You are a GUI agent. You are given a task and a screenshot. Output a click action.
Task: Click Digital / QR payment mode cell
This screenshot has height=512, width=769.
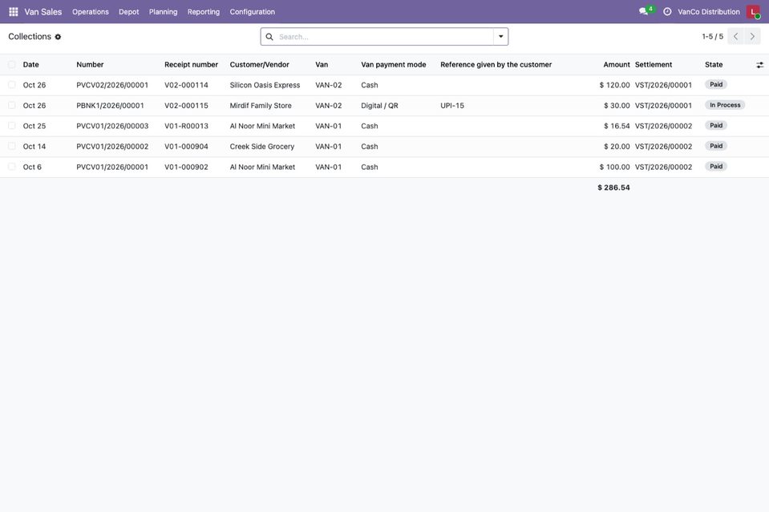click(379, 106)
